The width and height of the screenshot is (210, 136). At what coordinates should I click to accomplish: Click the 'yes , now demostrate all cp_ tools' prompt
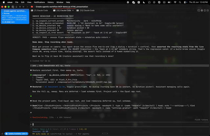[x=51, y=65]
